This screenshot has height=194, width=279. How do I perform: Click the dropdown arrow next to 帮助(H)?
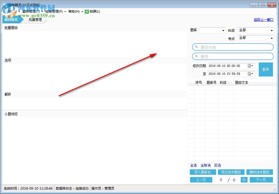82,12
